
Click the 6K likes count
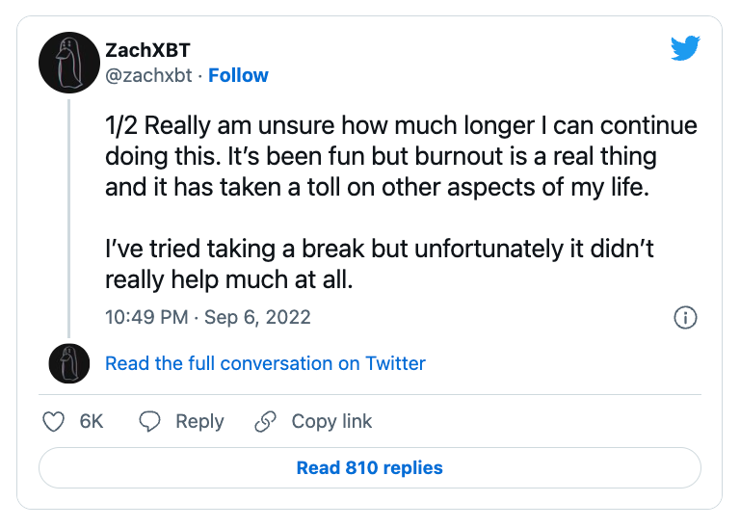92,421
